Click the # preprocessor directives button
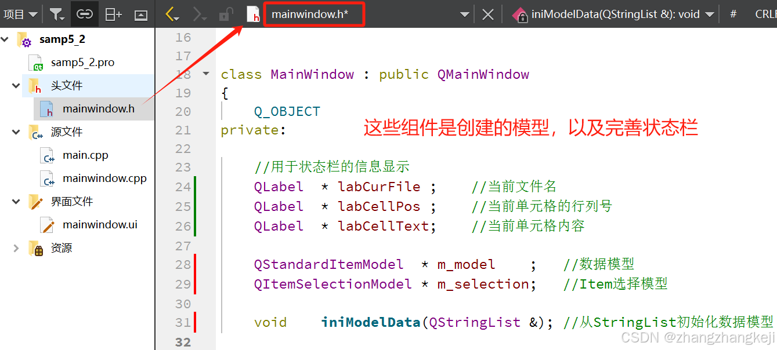Image resolution: width=777 pixels, height=350 pixels. (x=733, y=14)
